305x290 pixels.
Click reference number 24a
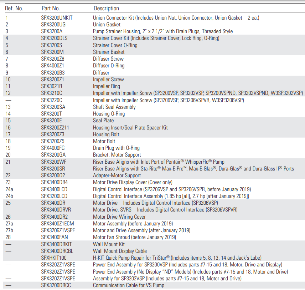9,189
